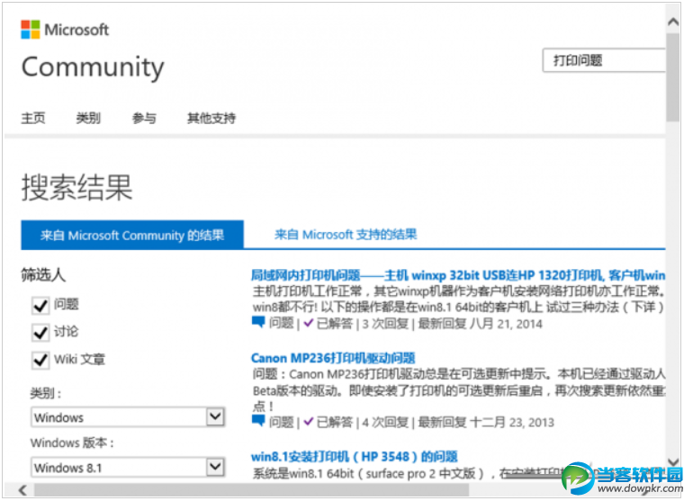
Task: Open the 类别 dropdown showing Windows
Action: pos(128,417)
